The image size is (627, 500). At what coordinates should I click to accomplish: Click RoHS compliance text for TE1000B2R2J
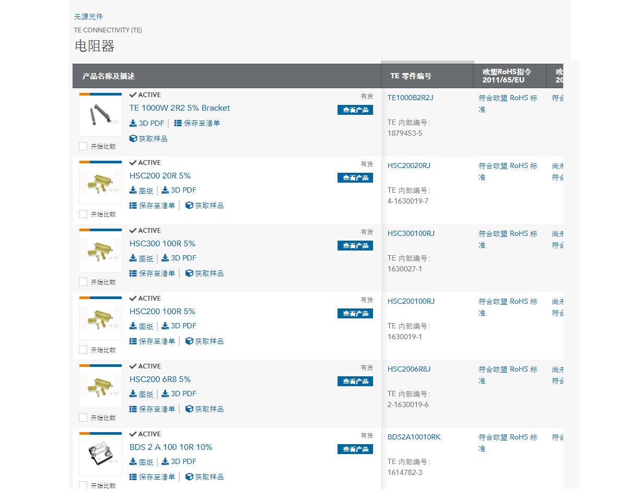click(508, 103)
